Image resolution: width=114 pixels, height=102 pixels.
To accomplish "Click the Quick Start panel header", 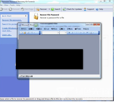I will 14,16.
